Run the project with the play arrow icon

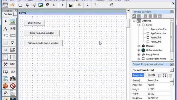(x=62, y=5)
